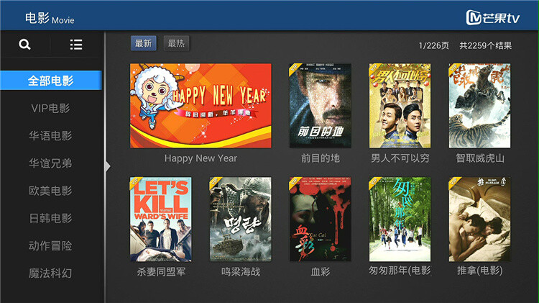This screenshot has width=539, height=303.
Task: Open Let's Kill Ward's Wife poster
Action: click(x=161, y=220)
